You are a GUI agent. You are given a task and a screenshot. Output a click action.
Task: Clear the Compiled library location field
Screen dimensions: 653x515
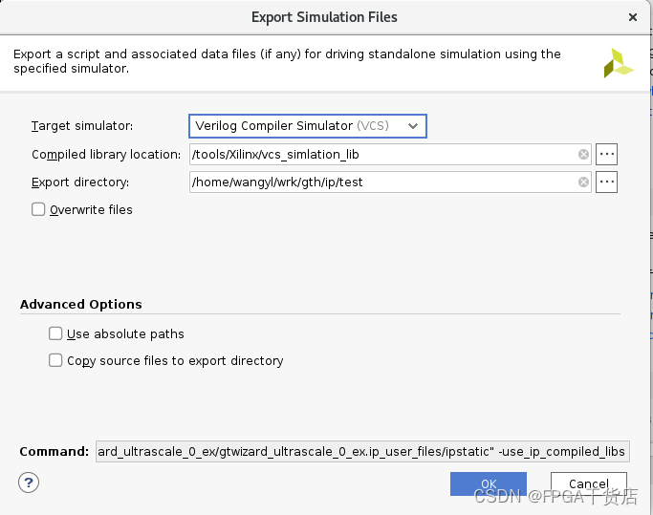pyautogui.click(x=583, y=155)
